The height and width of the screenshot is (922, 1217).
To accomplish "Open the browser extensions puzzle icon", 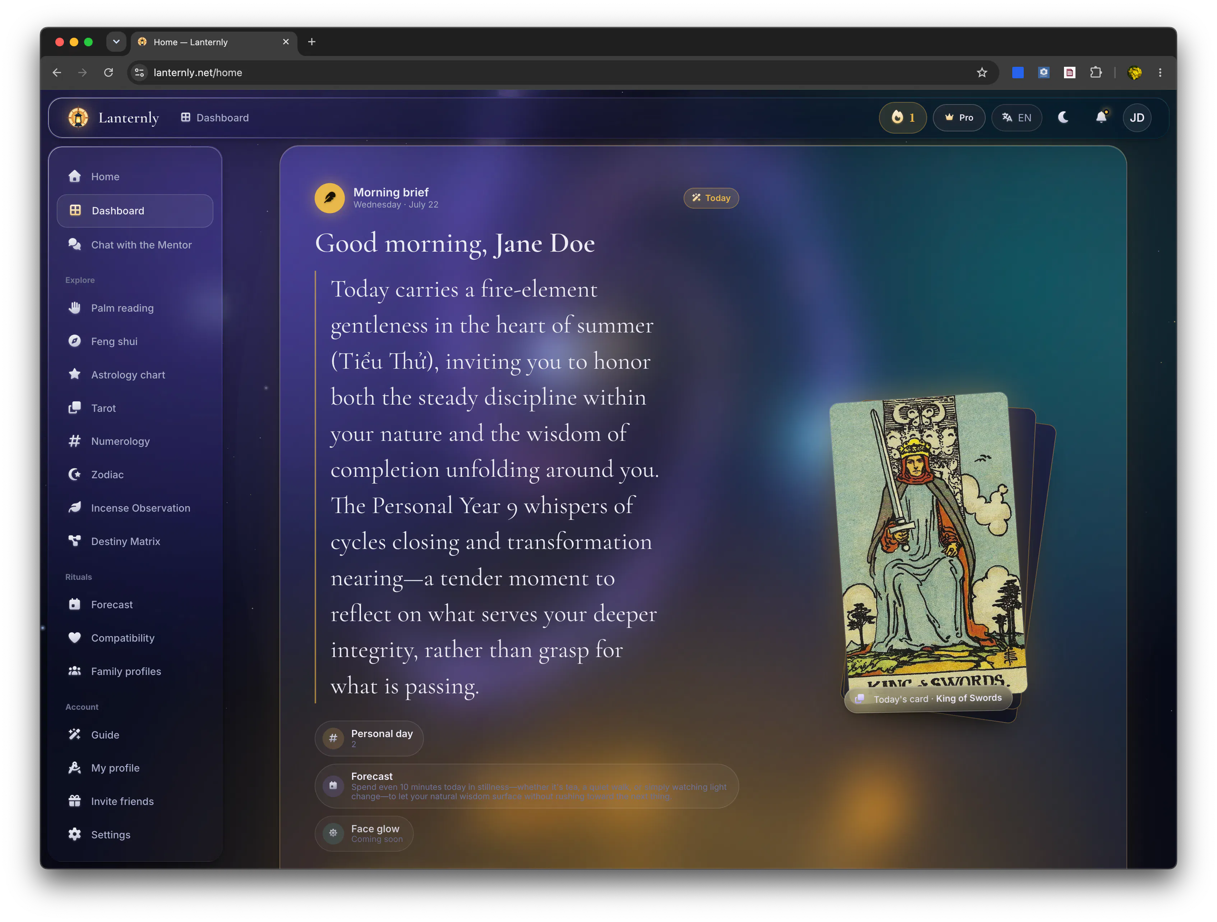I will coord(1096,73).
